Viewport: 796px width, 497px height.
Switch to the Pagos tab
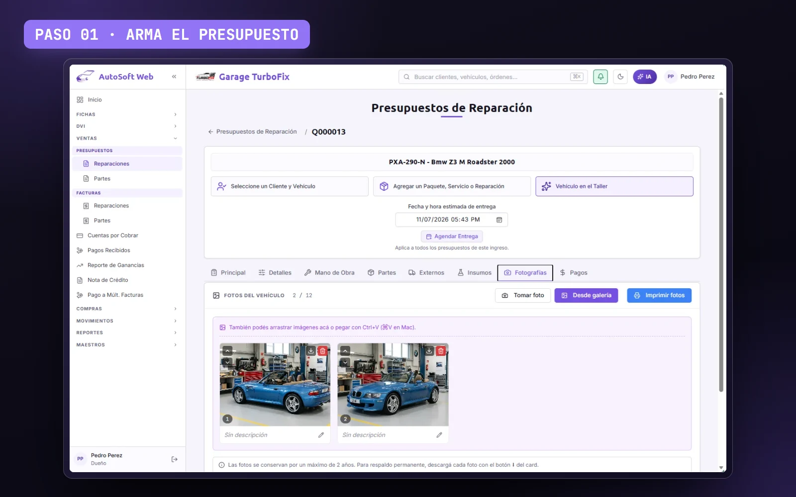pyautogui.click(x=574, y=273)
